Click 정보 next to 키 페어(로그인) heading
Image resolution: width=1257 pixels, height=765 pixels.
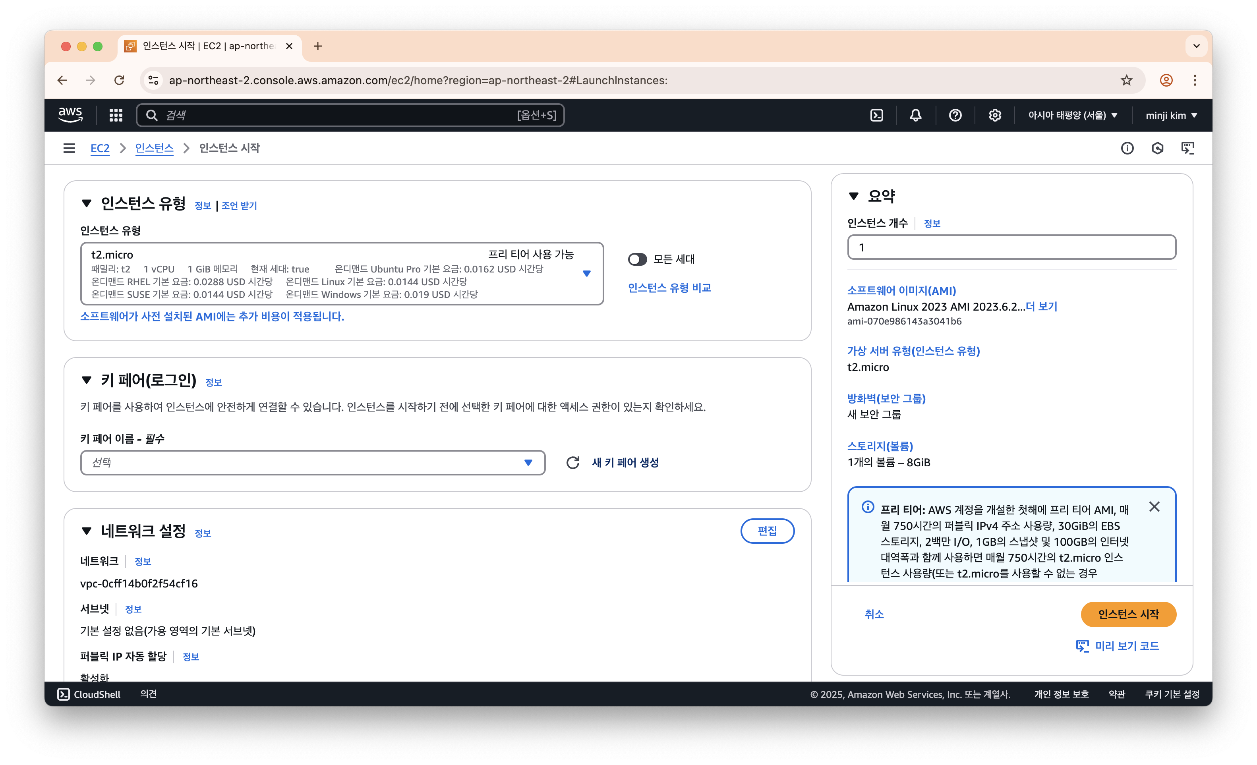pos(214,382)
